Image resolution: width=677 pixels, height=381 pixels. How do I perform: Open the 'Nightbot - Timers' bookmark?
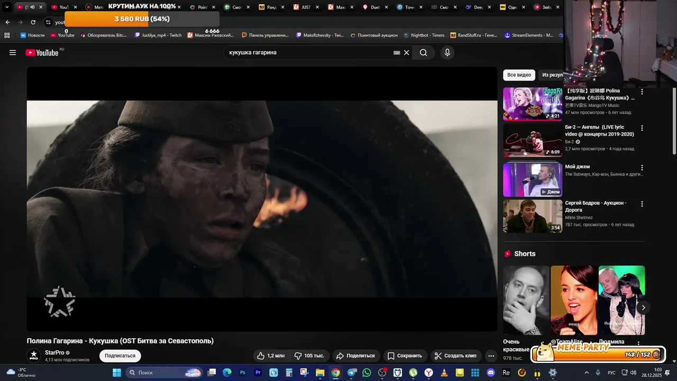pos(424,35)
